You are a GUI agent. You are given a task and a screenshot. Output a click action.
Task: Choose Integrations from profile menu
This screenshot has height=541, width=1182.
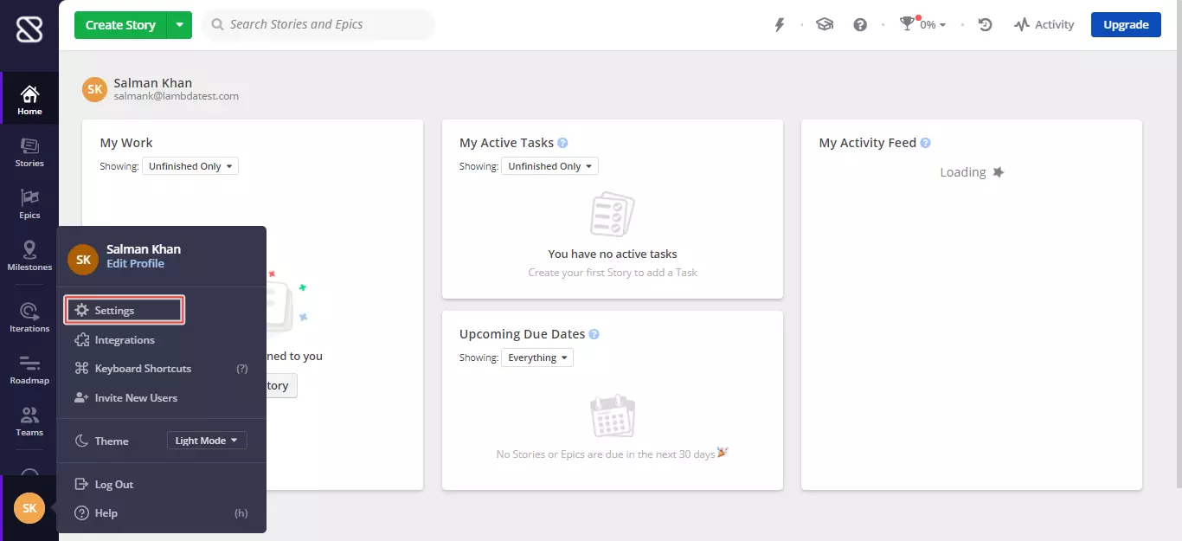tap(124, 340)
